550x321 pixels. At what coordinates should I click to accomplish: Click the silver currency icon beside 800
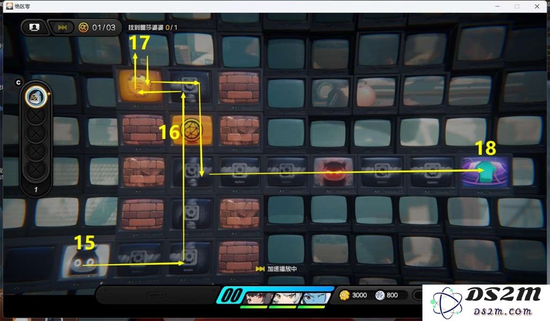click(380, 295)
